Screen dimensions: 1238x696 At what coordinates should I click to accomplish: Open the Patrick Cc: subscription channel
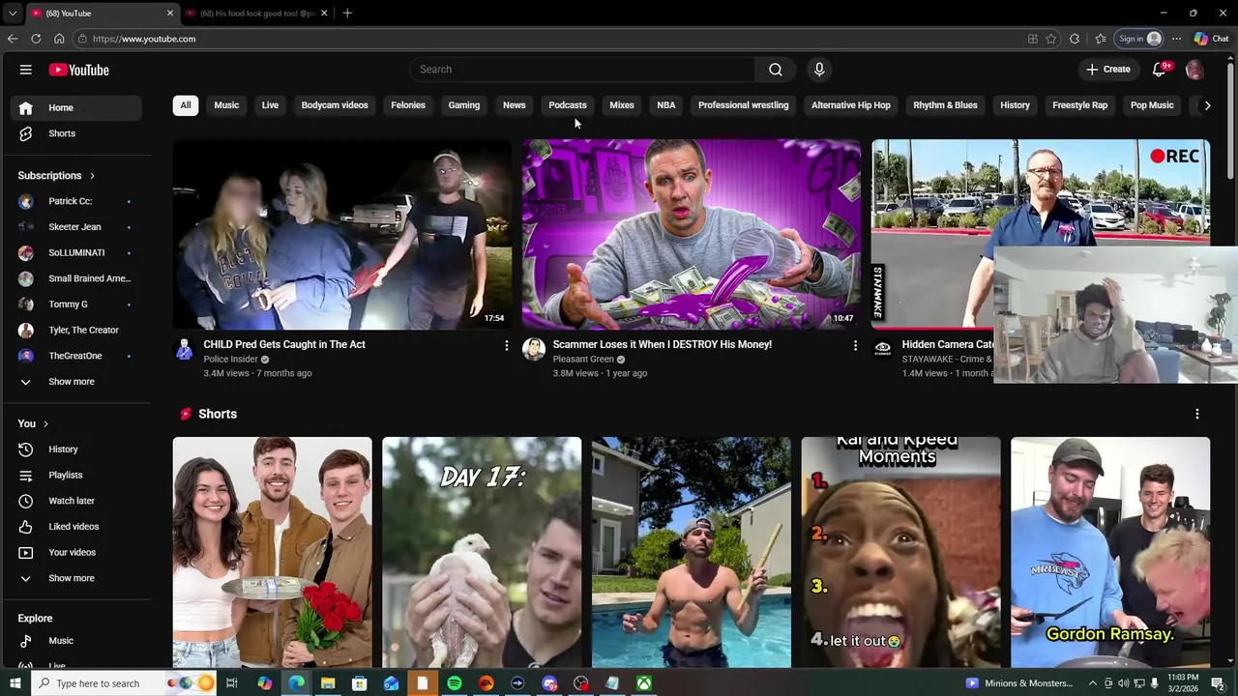tap(76, 201)
